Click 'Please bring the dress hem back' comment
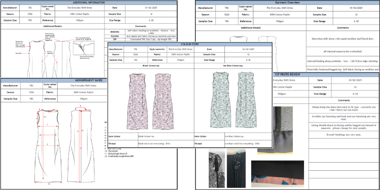Image resolution: width=380 pixels, height=190 pixels. (x=344, y=108)
